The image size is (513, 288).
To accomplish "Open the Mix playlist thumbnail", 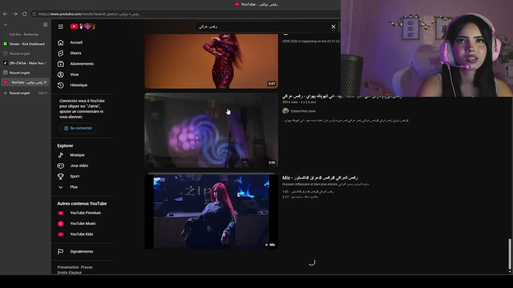I will coord(211,211).
